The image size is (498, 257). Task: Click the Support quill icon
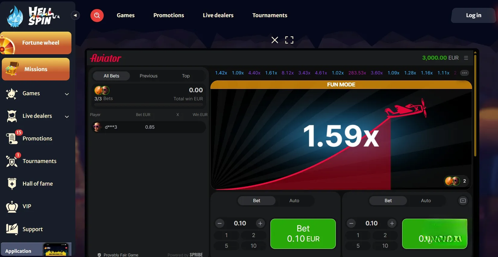(12, 229)
